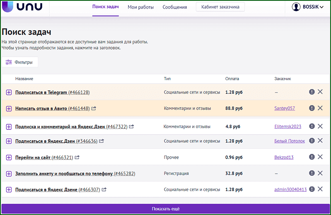Report the Перейти на сайт task
331x215 pixels.
click(312, 157)
